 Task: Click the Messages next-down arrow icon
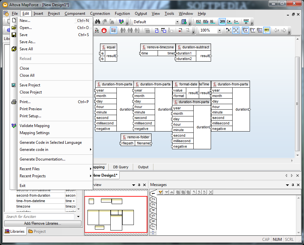click(x=167, y=192)
